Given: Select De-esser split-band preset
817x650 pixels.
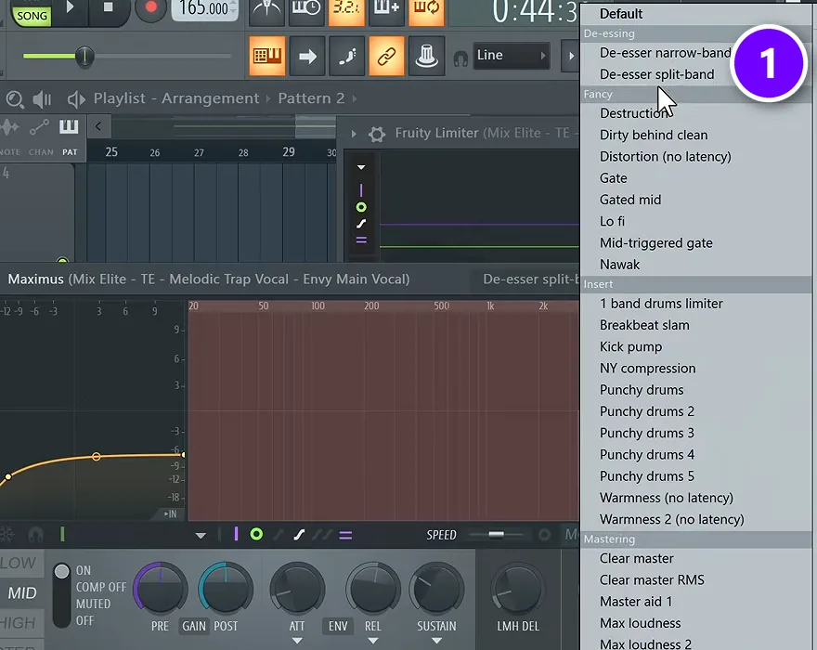Looking at the screenshot, I should [x=696, y=74].
